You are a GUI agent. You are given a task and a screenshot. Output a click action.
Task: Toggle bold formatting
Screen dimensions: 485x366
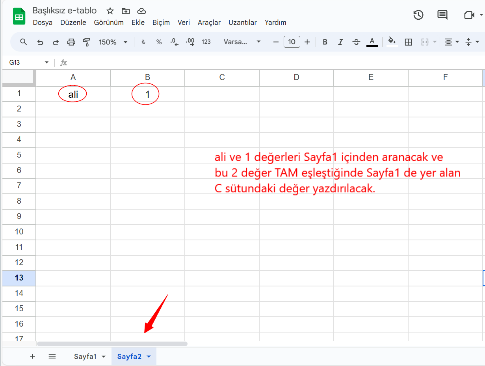click(x=325, y=42)
